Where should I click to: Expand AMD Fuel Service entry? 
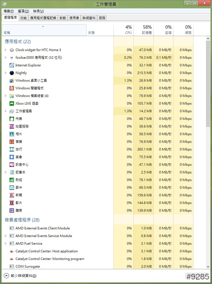click(6, 243)
